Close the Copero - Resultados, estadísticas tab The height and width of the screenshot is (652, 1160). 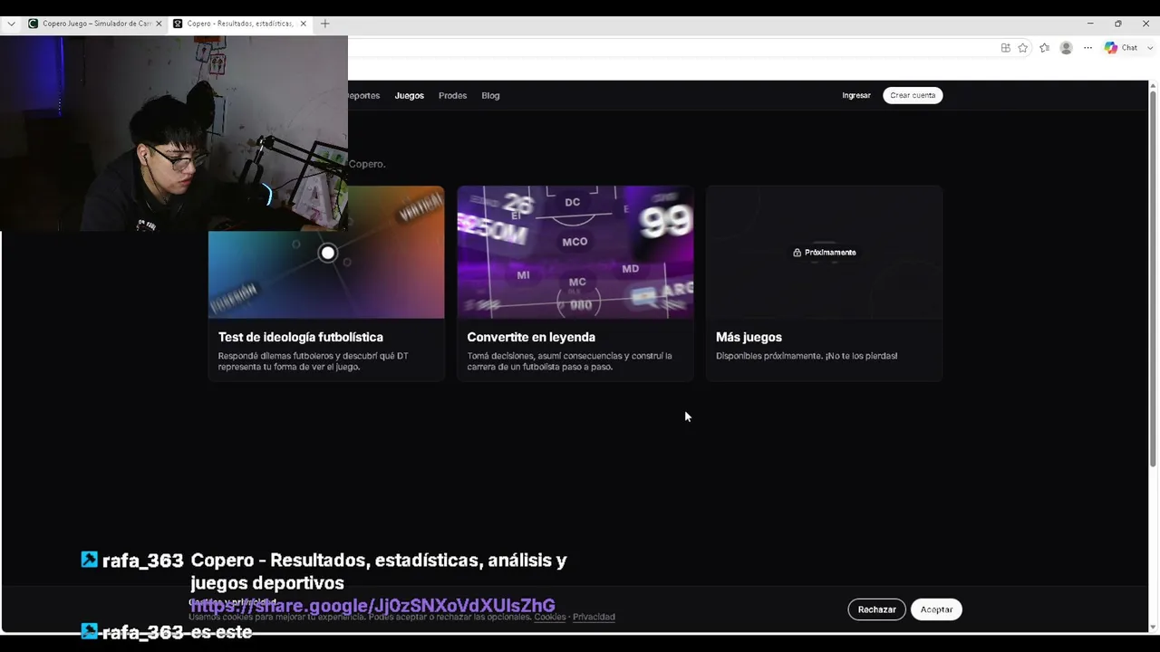pos(304,24)
